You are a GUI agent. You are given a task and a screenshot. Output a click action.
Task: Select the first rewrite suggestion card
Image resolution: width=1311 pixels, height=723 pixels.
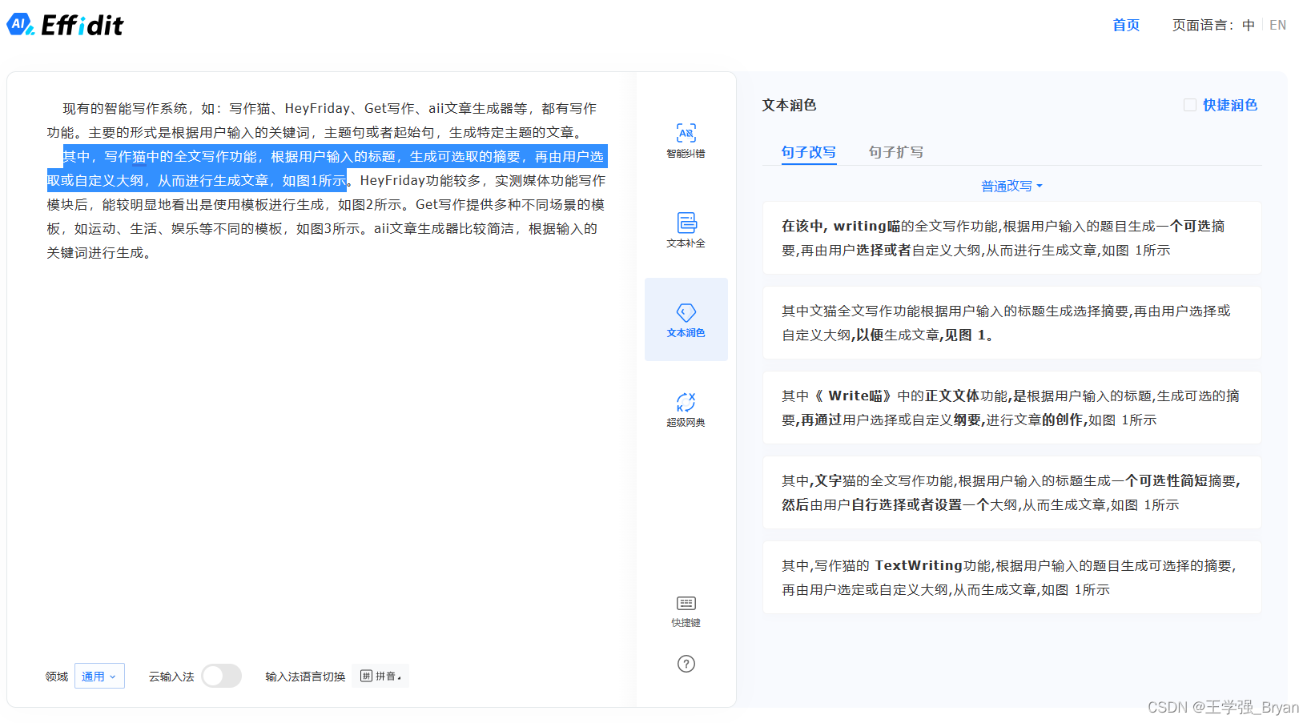tap(1011, 237)
